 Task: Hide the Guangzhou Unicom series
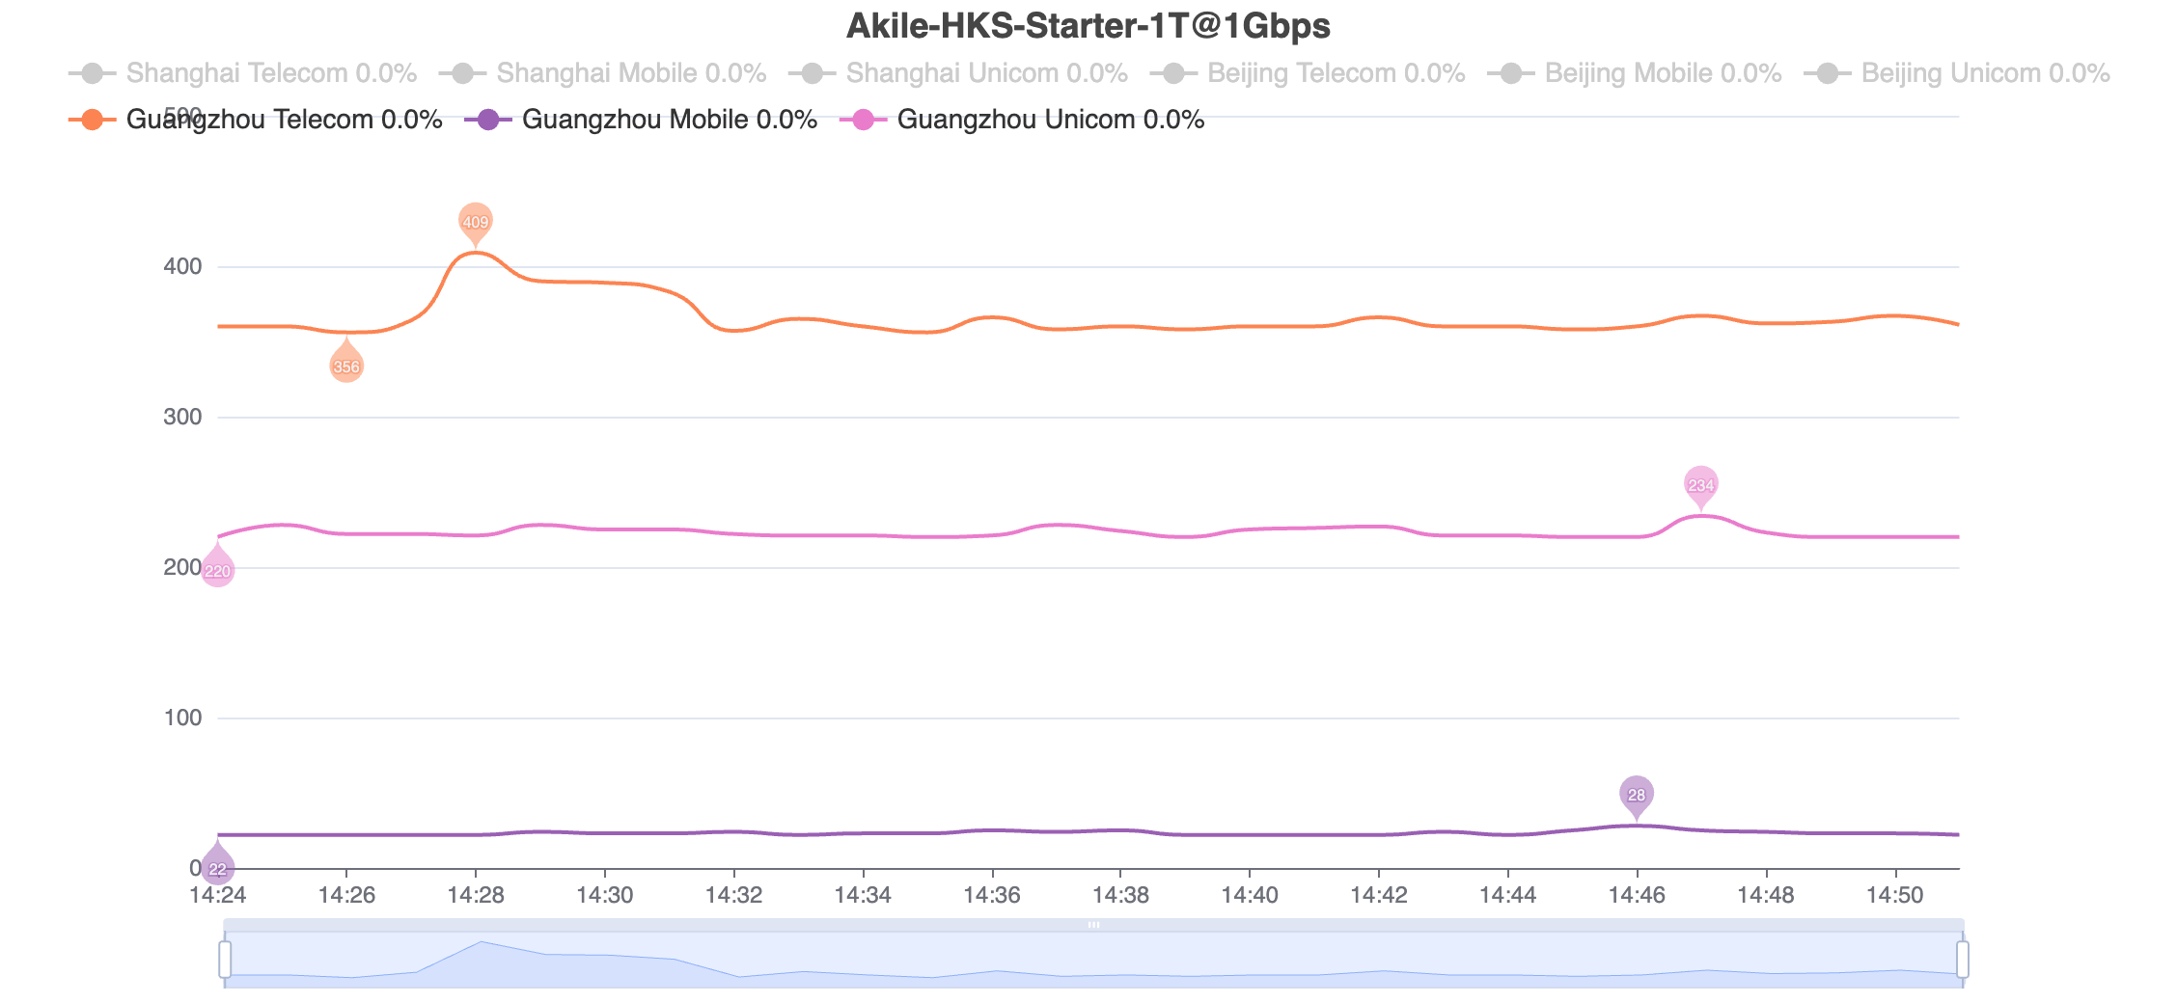pyautogui.click(x=1022, y=120)
